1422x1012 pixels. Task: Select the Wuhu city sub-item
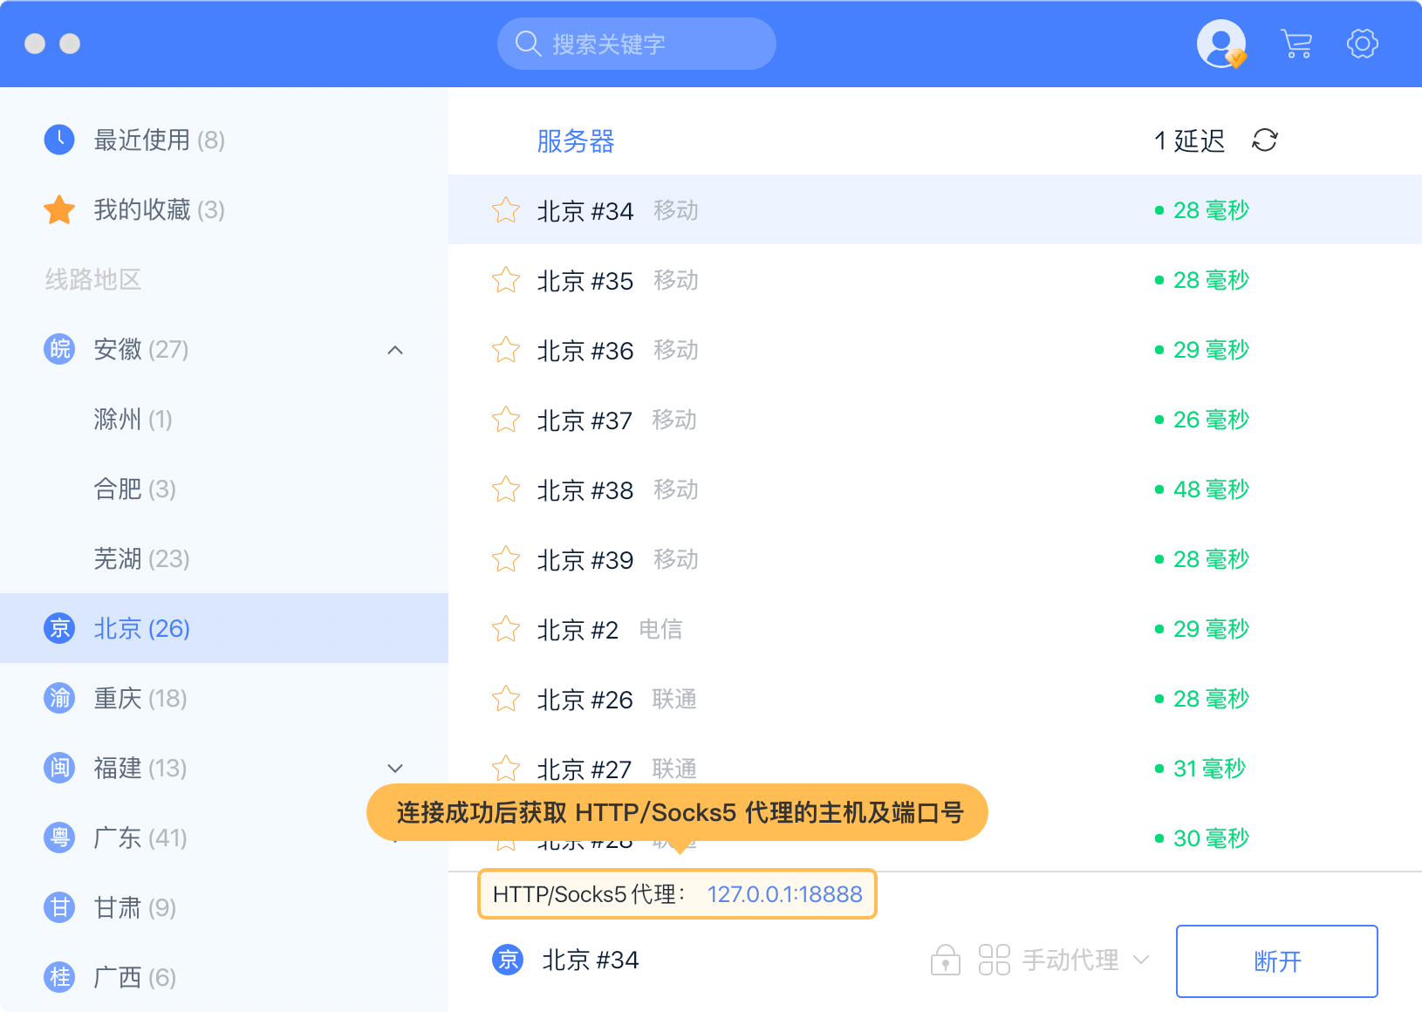141,558
